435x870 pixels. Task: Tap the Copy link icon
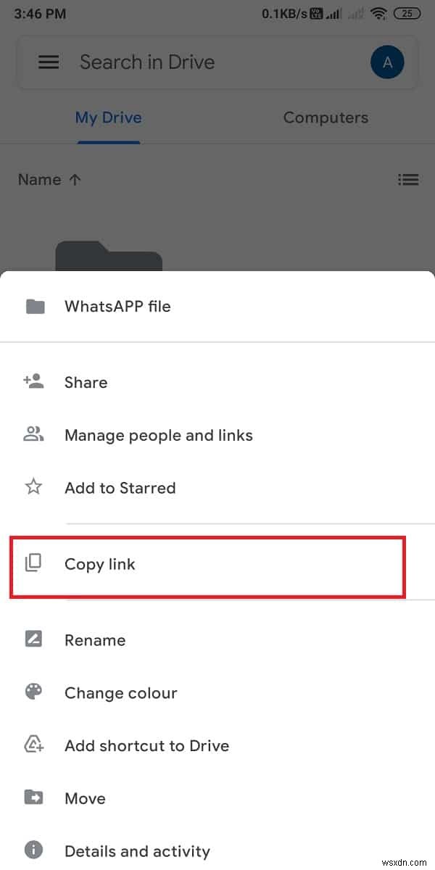coord(33,564)
